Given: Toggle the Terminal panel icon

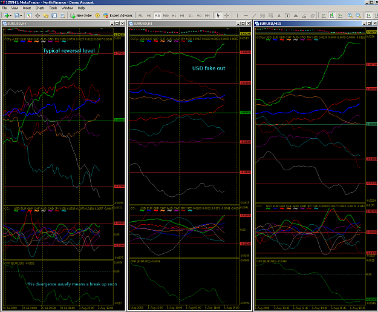Looking at the screenshot, I should (x=54, y=16).
